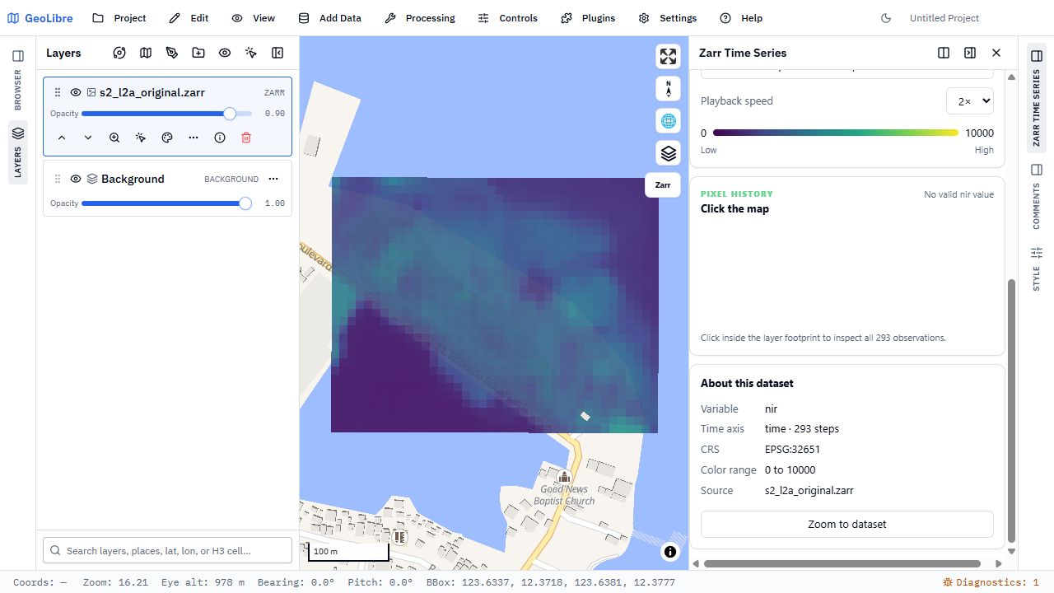Switch to the Browser side tab
The width and height of the screenshot is (1054, 593).
tap(18, 80)
